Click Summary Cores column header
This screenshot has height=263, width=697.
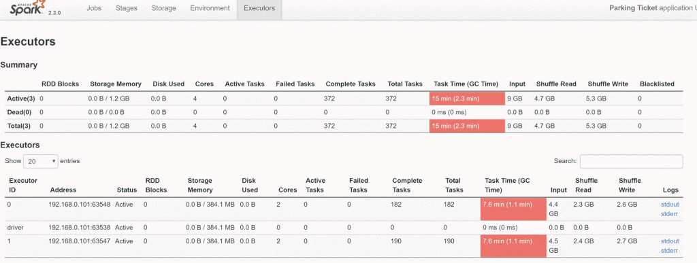tap(204, 84)
